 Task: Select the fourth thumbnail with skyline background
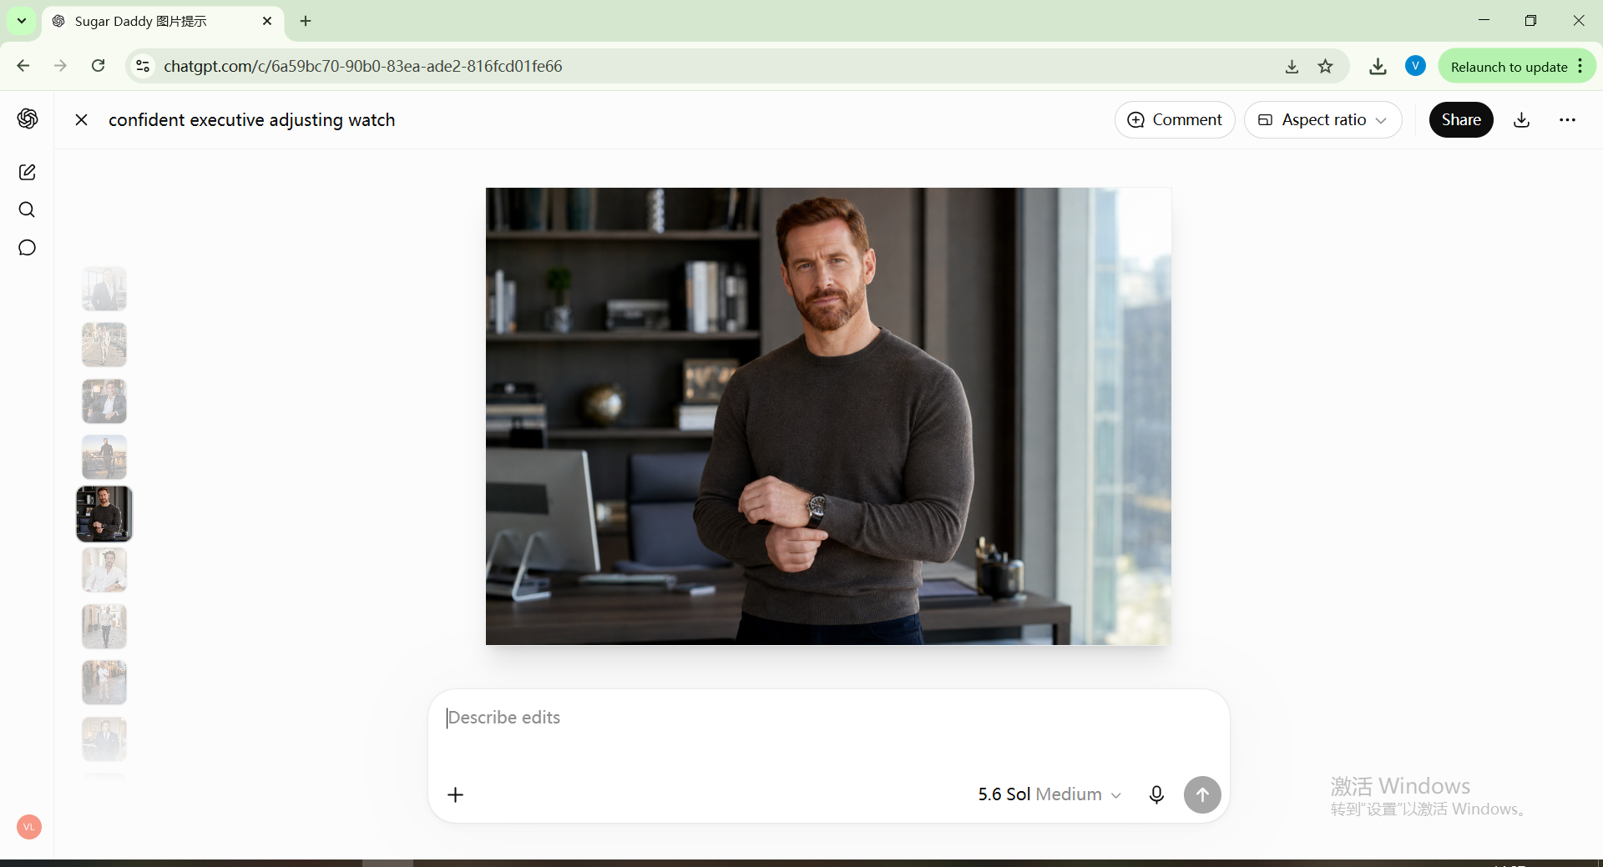pos(104,457)
